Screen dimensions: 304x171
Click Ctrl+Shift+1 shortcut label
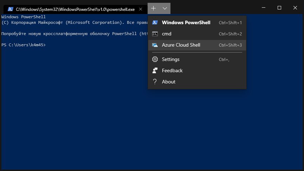(x=230, y=23)
